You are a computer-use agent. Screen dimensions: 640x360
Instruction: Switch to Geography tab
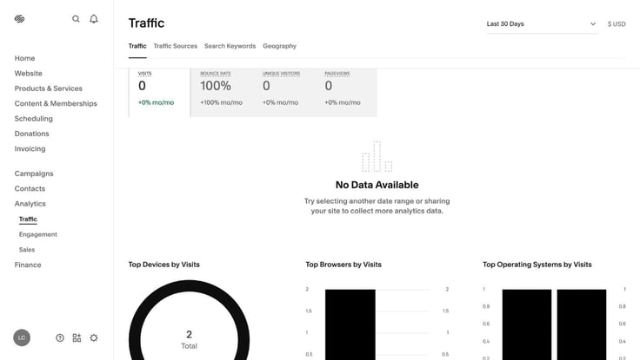click(280, 46)
